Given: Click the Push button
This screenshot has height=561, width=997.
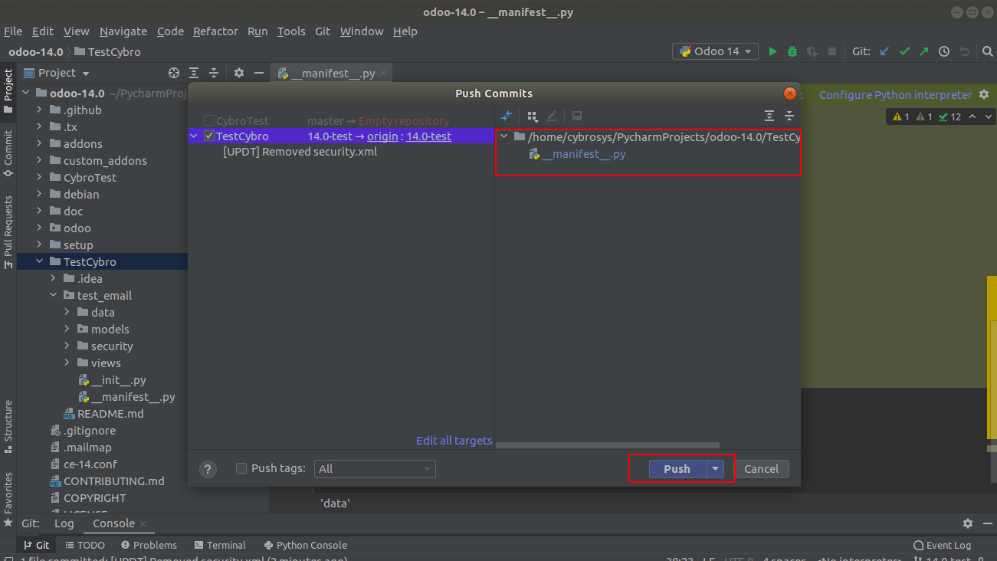Looking at the screenshot, I should coord(677,468).
